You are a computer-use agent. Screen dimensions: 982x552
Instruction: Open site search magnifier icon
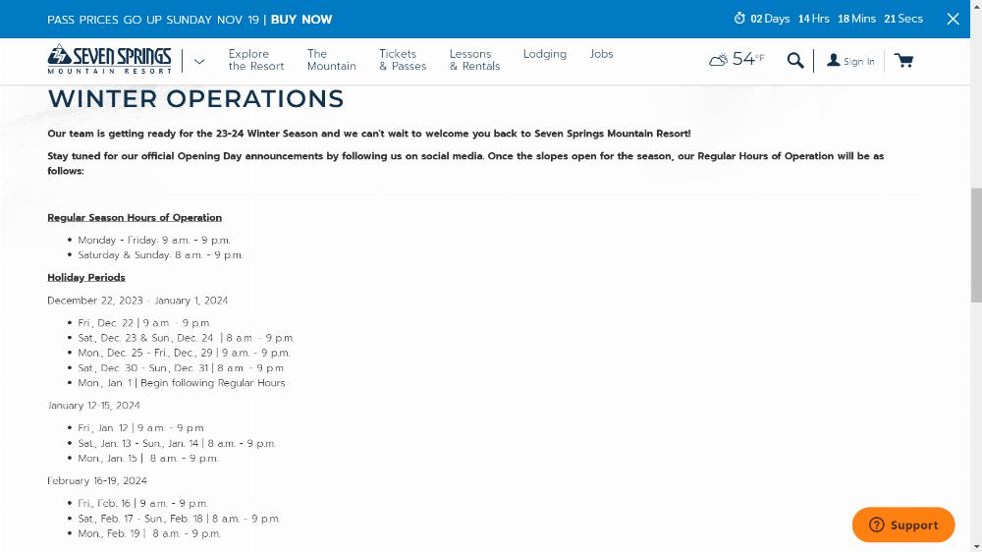(795, 61)
